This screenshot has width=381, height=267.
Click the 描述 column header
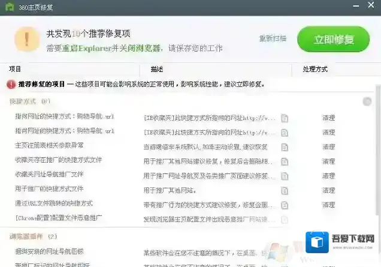click(x=157, y=69)
